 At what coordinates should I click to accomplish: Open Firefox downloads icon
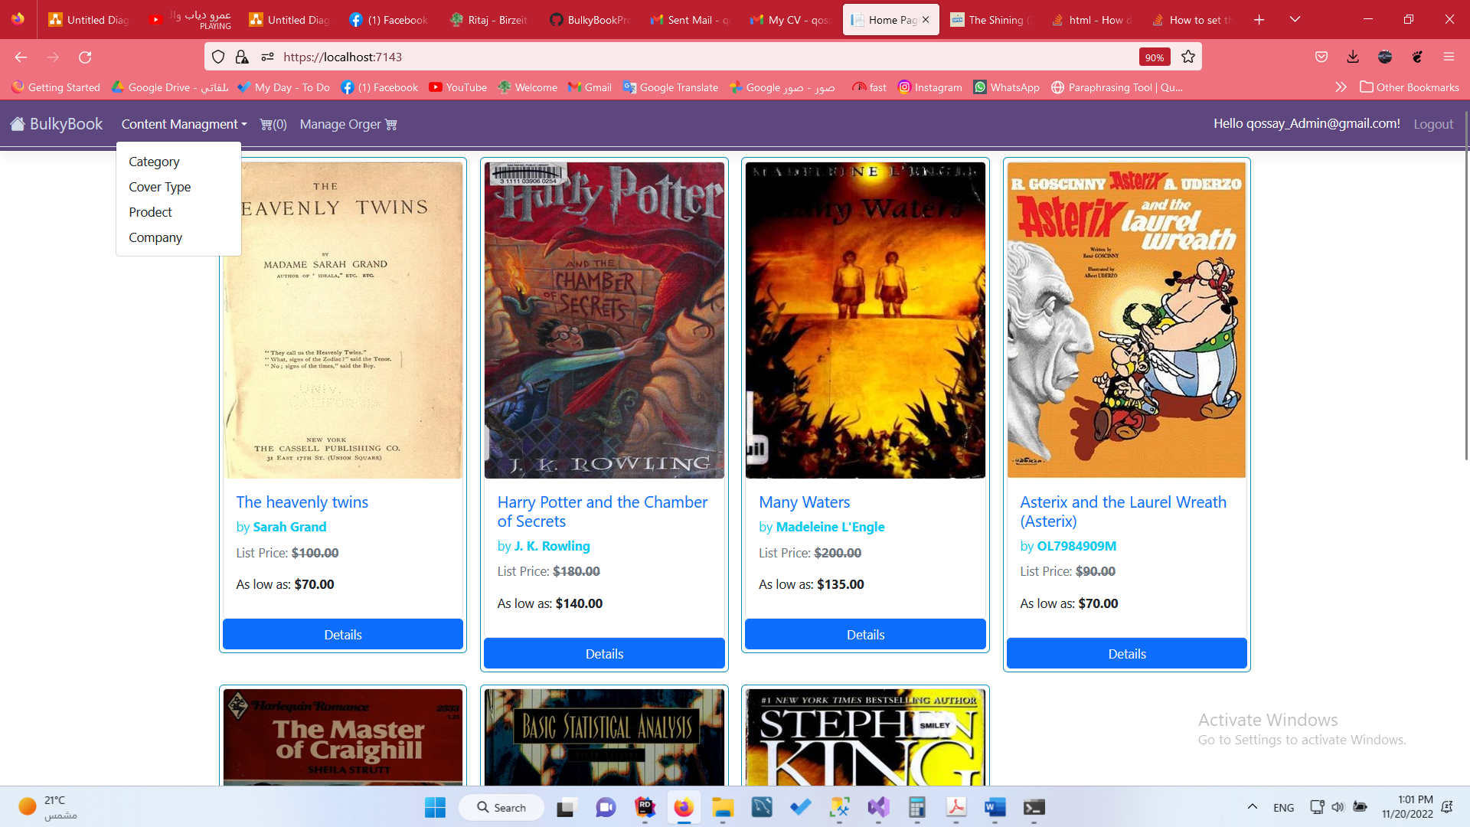1353,57
